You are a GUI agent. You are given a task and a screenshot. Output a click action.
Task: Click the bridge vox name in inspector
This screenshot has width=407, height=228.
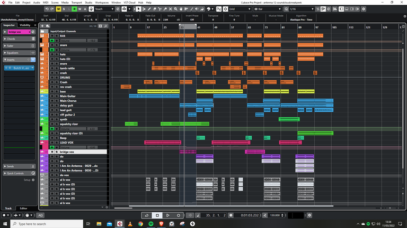[19, 32]
